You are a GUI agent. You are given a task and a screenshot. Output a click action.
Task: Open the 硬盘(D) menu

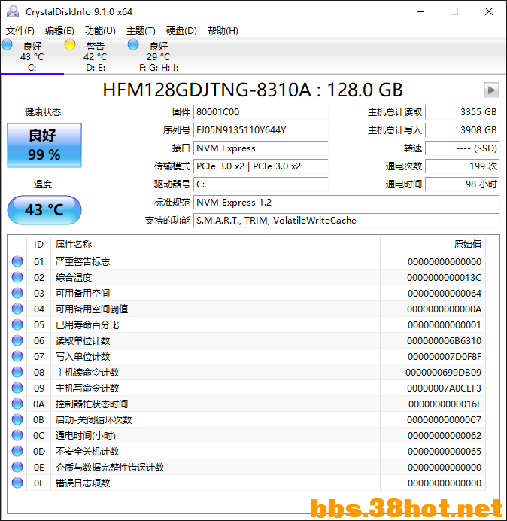[181, 31]
